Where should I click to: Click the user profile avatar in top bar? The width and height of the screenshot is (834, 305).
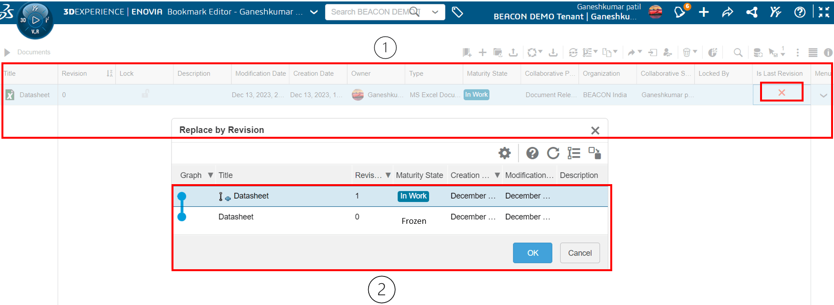tap(655, 12)
